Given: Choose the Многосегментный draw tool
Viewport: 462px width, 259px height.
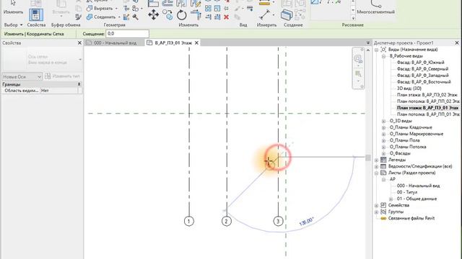Looking at the screenshot, I should click(x=375, y=7).
